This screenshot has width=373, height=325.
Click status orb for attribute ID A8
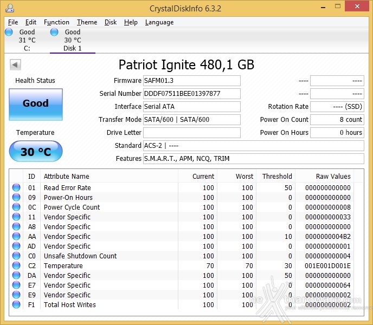click(x=16, y=226)
